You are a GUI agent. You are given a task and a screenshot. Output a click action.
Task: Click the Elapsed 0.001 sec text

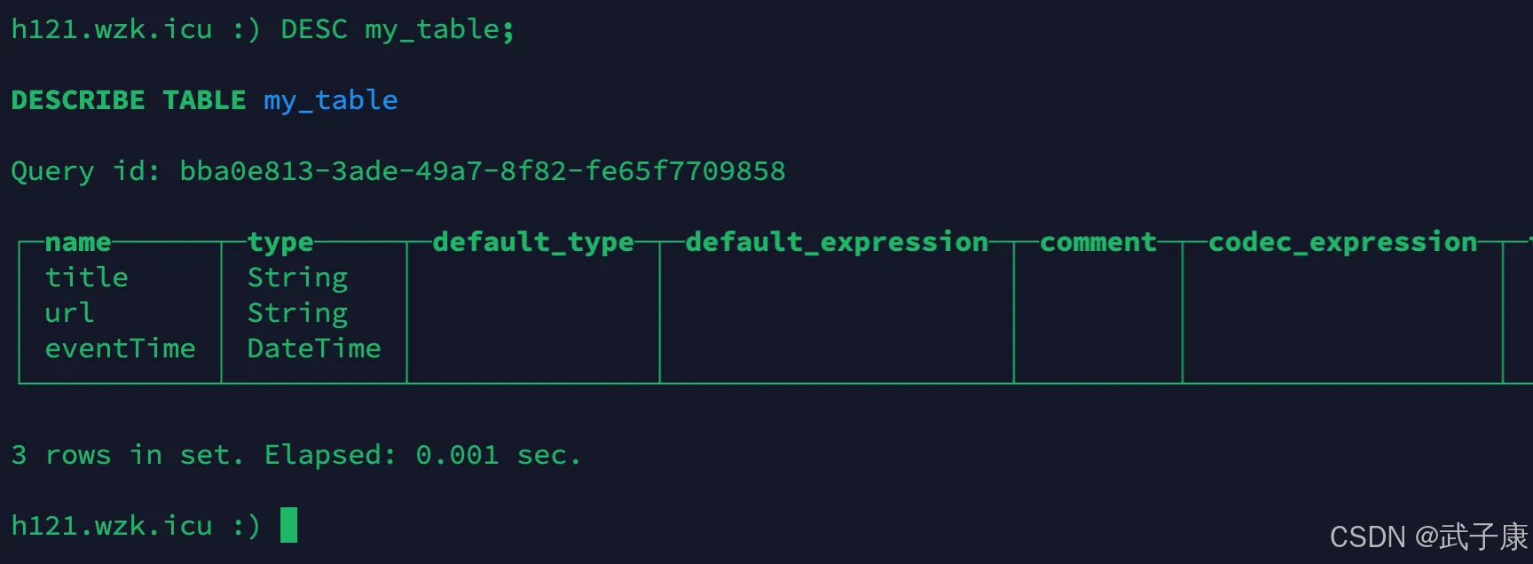coord(422,455)
